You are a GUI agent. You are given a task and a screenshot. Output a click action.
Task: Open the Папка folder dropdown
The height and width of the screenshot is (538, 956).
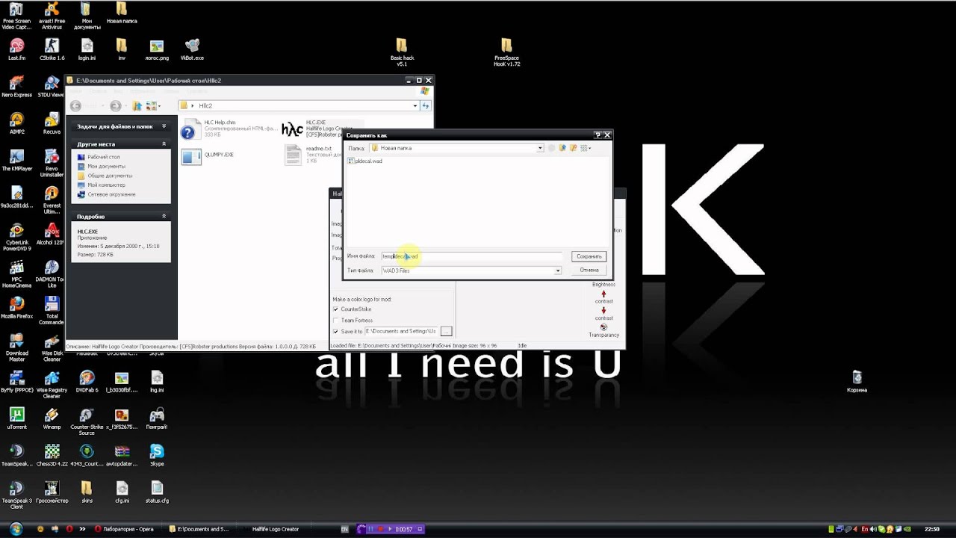click(x=539, y=148)
